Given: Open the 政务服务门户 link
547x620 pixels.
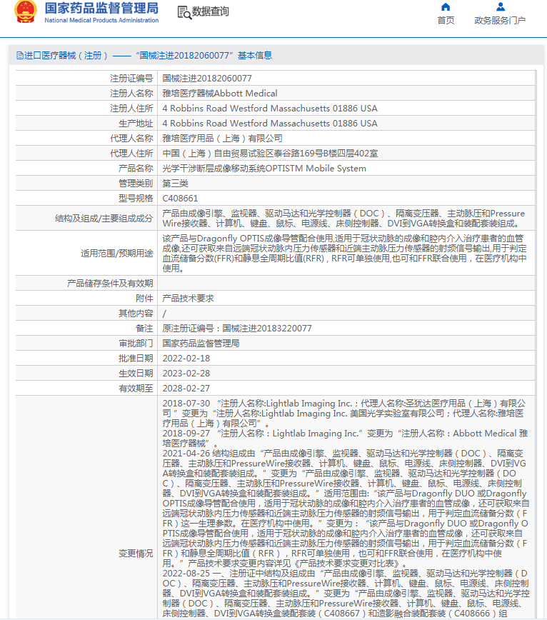Looking at the screenshot, I should 500,20.
